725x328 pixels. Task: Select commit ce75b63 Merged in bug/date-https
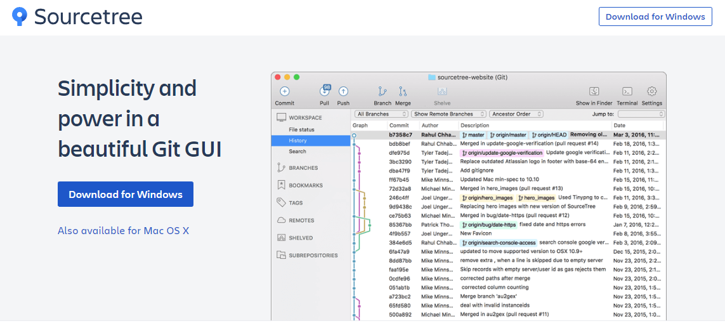509,216
